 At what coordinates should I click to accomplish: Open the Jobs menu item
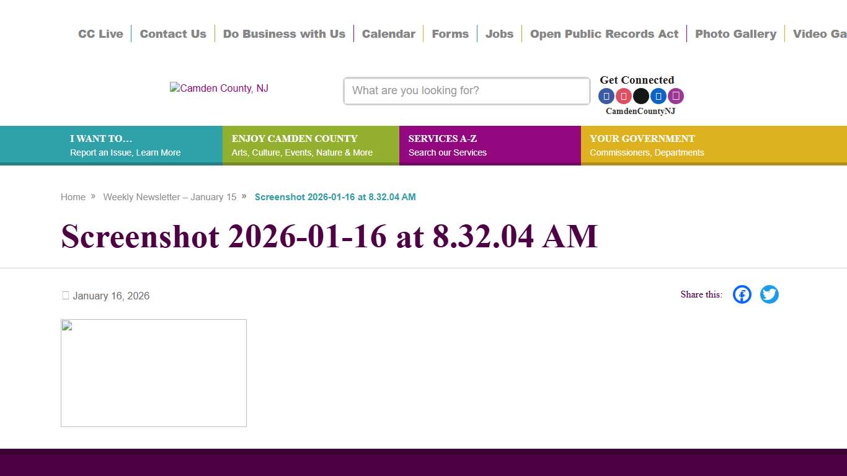499,34
